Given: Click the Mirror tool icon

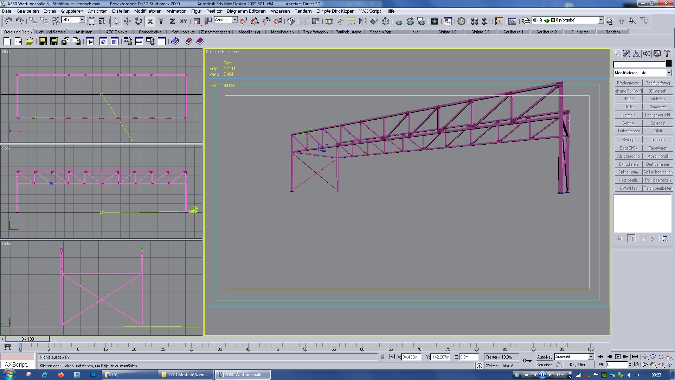Looking at the screenshot, I should click(x=363, y=21).
